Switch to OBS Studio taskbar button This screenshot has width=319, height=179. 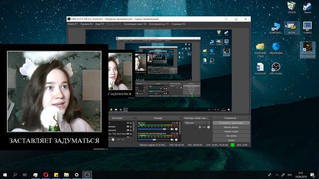[87, 175]
